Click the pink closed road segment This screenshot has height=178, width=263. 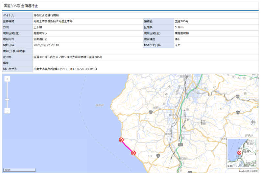coord(127,146)
